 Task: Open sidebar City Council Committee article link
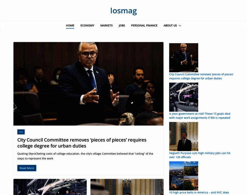pyautogui.click(x=201, y=76)
